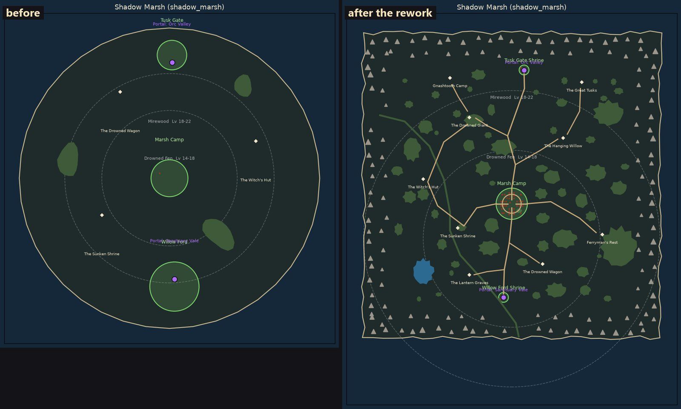Image resolution: width=681 pixels, height=409 pixels.
Task: Click the "after the rework" caption label
Action: pyautogui.click(x=390, y=13)
